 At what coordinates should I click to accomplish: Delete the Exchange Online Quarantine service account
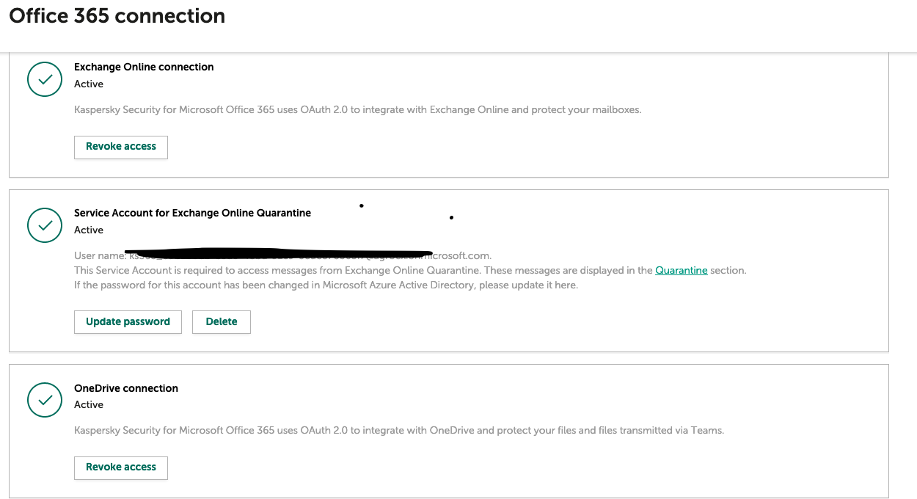pos(222,322)
